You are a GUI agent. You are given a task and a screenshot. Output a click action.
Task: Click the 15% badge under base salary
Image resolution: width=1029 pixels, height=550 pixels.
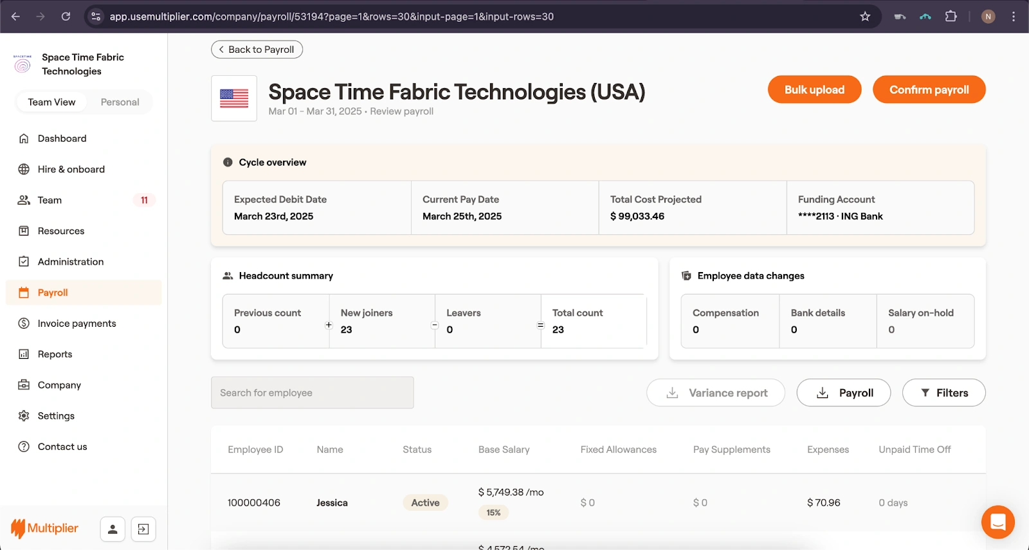(493, 513)
